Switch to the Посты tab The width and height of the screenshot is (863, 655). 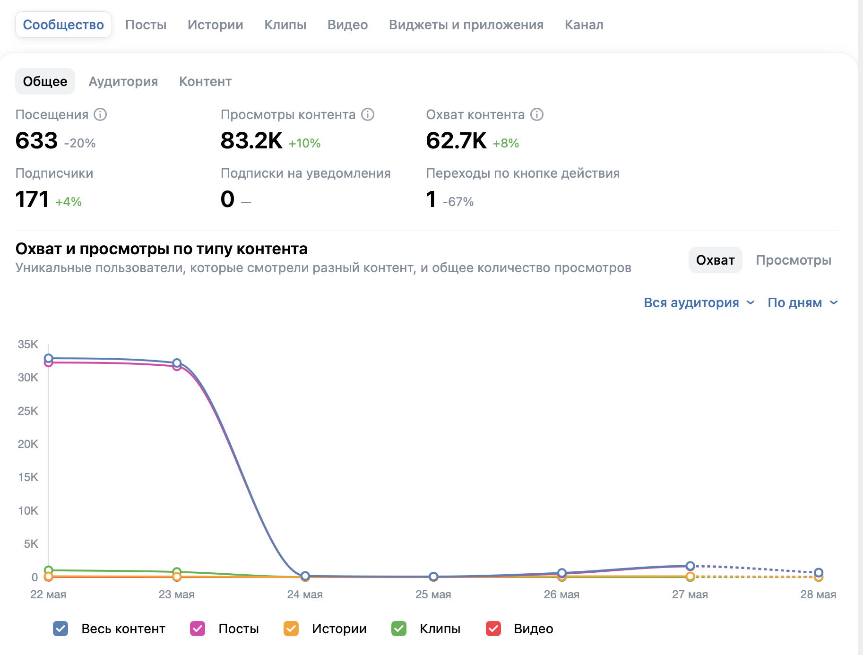tap(146, 25)
